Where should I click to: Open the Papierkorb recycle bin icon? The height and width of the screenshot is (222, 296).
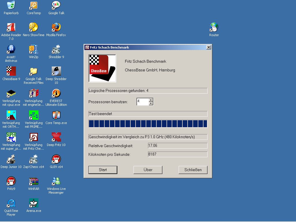(x=11, y=5)
